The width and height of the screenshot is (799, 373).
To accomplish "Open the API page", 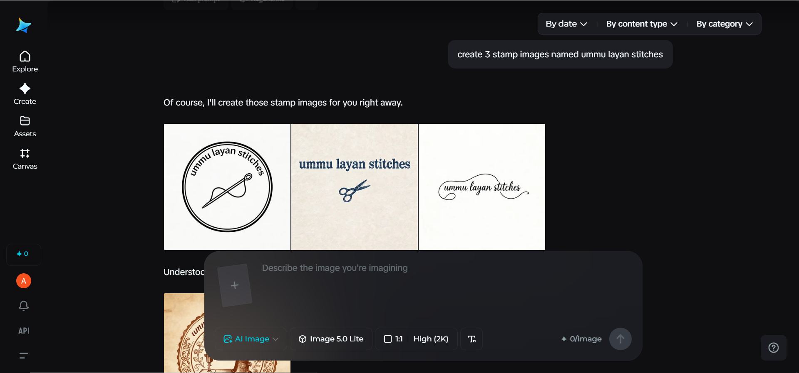I will 24,331.
